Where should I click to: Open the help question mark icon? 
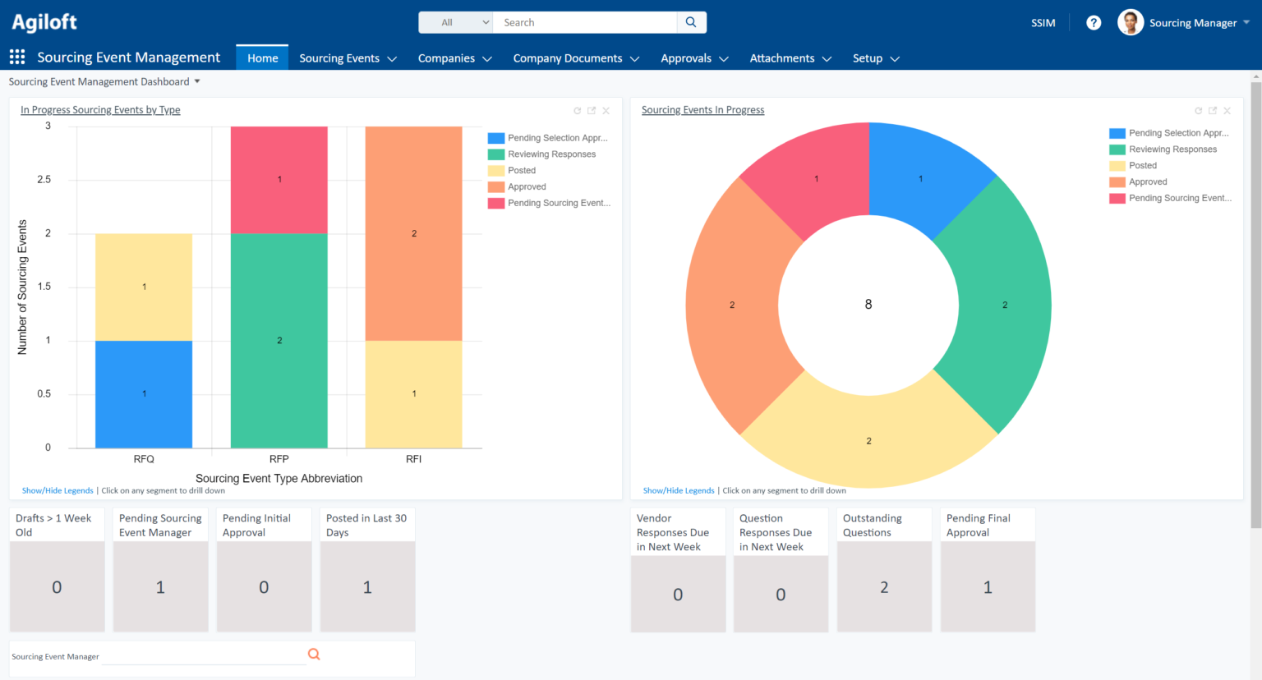pos(1093,22)
